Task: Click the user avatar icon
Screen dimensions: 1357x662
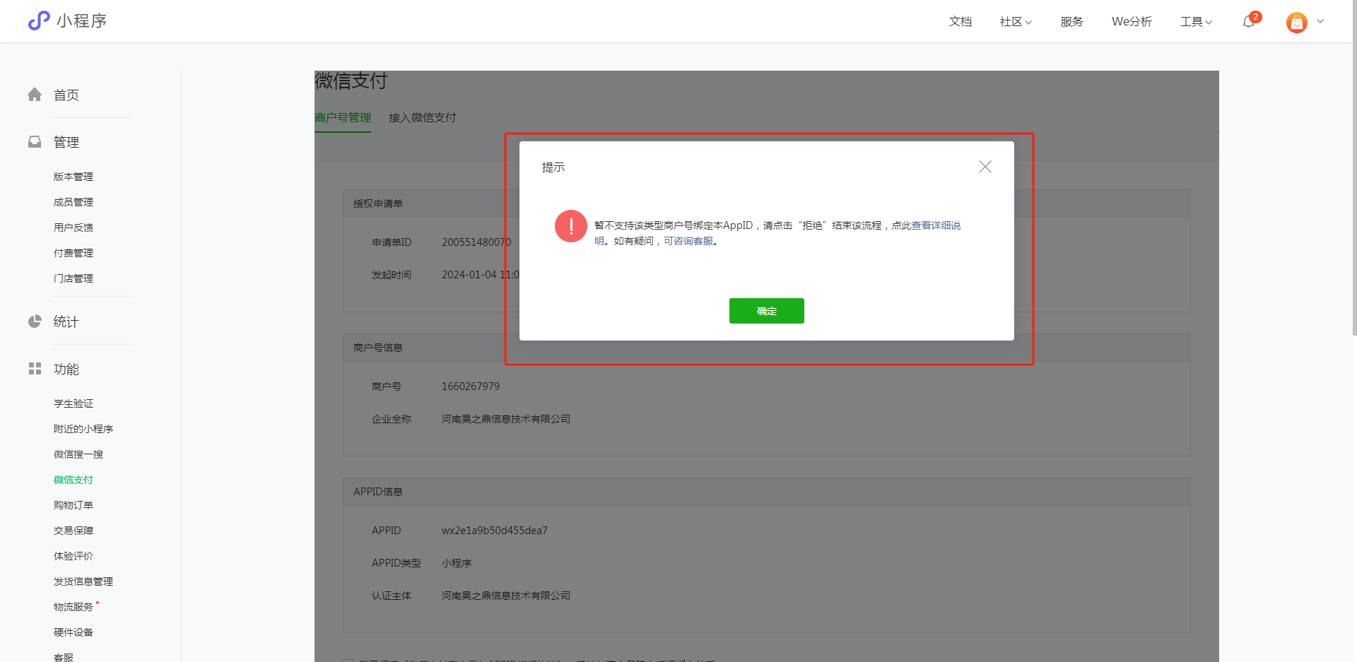Action: pyautogui.click(x=1297, y=23)
